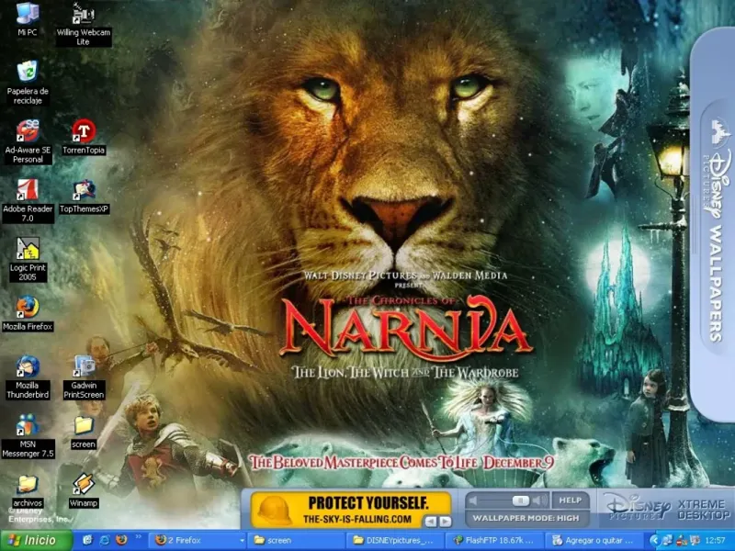Open Mozilla Firefox desktop shortcut

pos(28,313)
